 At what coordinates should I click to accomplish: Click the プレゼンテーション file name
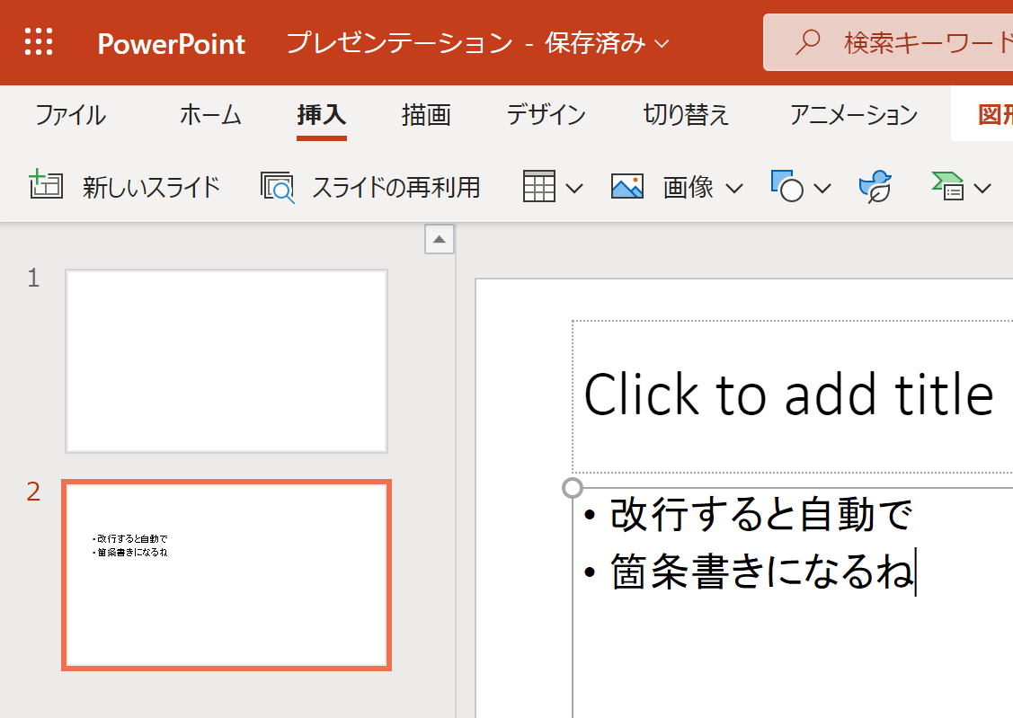[400, 43]
